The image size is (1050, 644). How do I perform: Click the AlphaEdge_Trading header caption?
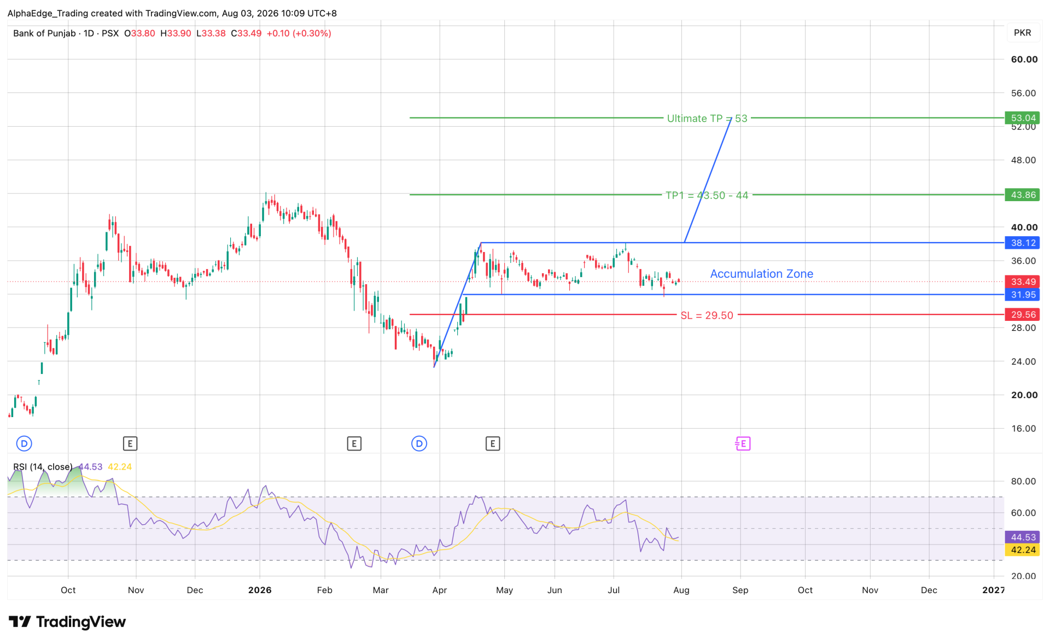click(x=172, y=13)
